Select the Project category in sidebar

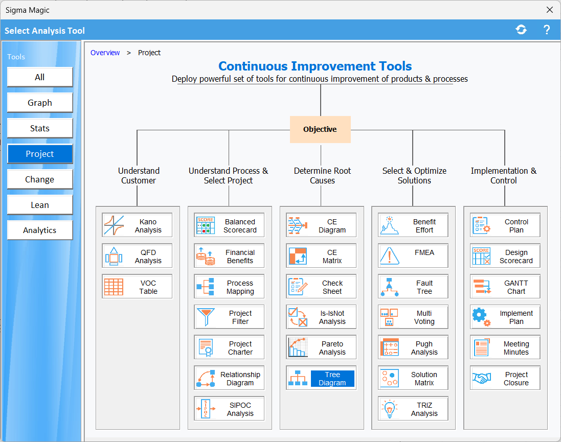coord(40,154)
